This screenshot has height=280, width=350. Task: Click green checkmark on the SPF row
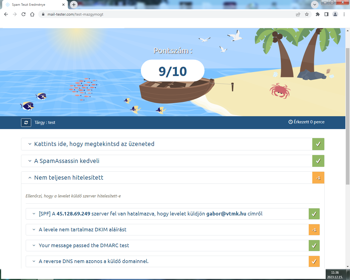314,214
